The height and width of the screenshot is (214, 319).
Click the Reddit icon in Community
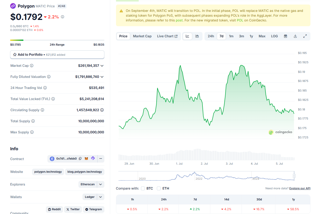[x=50, y=209]
